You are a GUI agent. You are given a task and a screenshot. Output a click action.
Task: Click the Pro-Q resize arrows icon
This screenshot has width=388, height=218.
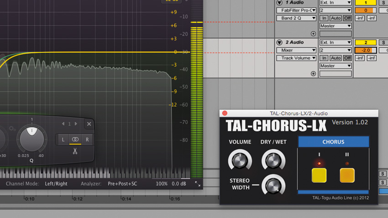pyautogui.click(x=198, y=184)
